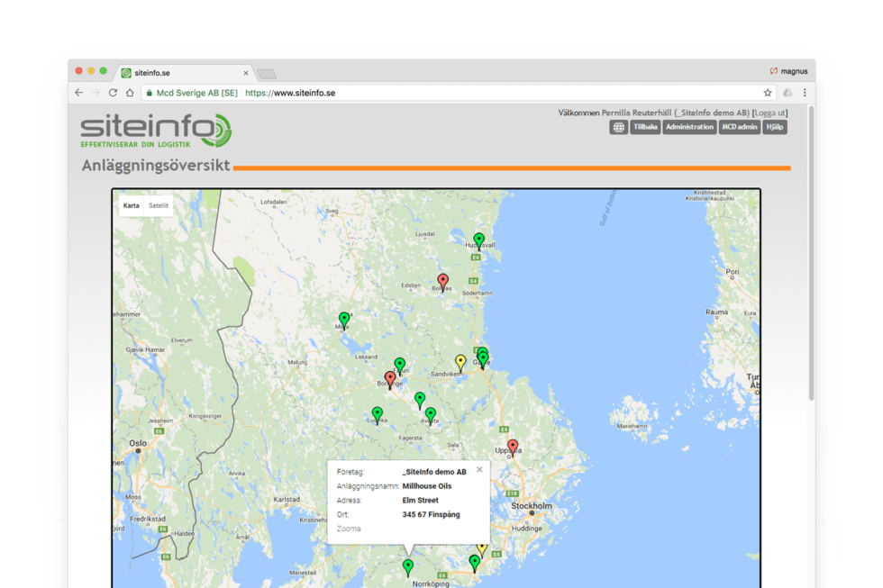Open MCD admin page
This screenshot has width=883, height=588.
click(x=740, y=127)
